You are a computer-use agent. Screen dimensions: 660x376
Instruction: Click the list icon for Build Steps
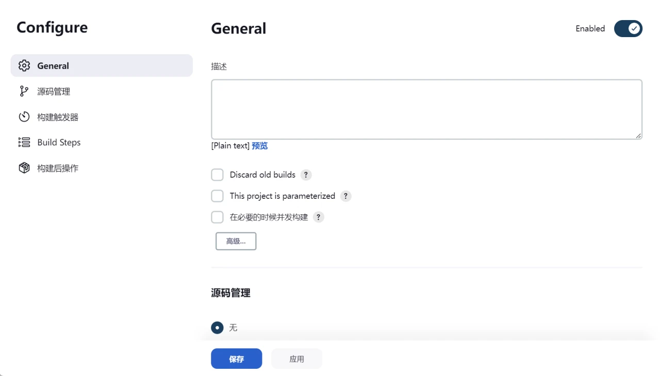(24, 143)
